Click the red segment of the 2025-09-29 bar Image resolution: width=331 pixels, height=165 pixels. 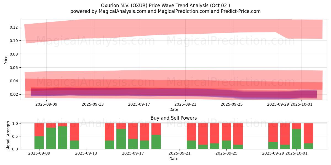pyautogui.click(x=273, y=133)
